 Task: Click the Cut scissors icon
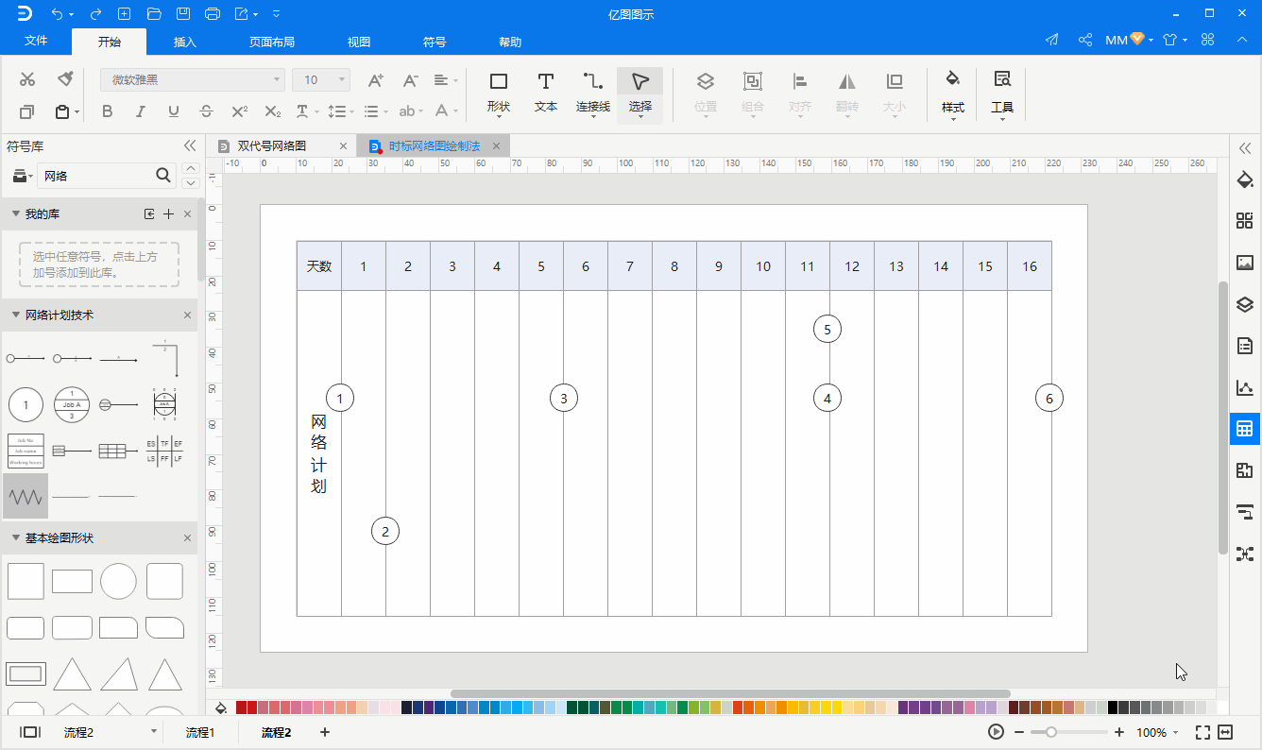point(27,79)
